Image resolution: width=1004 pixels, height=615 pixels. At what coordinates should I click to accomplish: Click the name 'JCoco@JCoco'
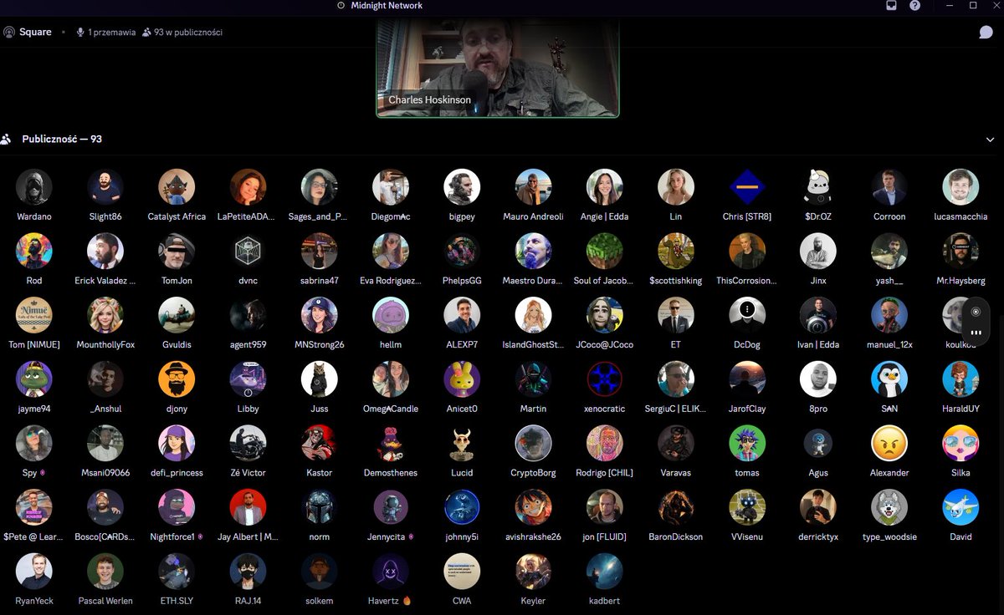pyautogui.click(x=604, y=344)
